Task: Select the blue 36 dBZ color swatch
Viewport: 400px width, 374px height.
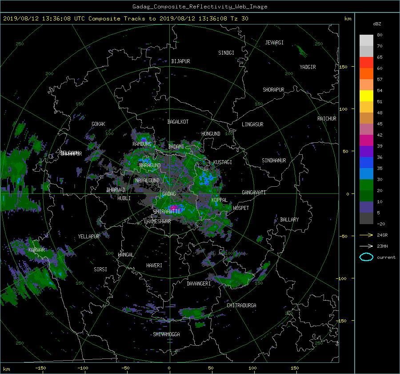Action: (x=366, y=162)
